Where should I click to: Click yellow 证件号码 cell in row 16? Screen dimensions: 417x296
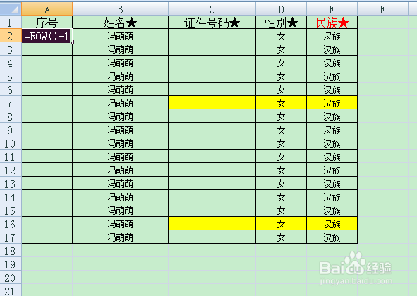tap(212, 224)
